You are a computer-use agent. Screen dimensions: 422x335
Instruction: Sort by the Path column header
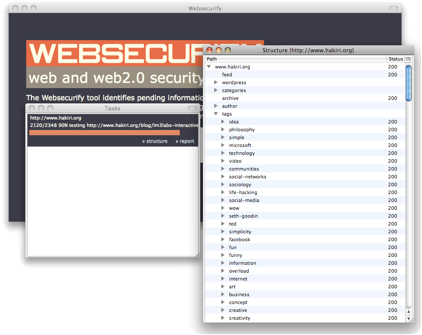[x=296, y=59]
